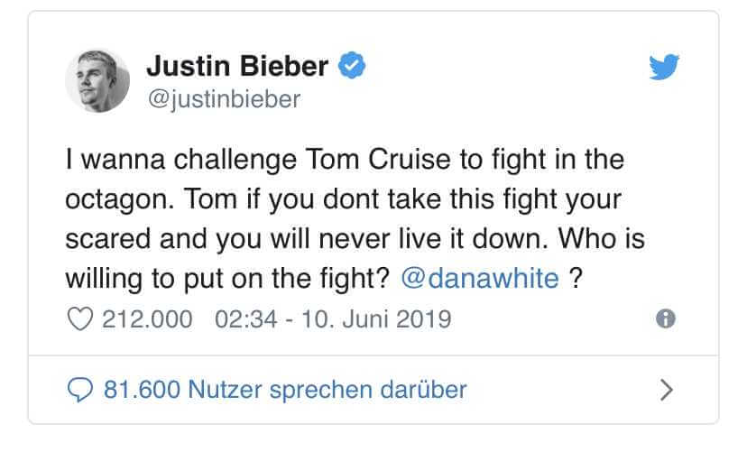The image size is (747, 452).
Task: Click the question mark after @danawhite
Action: pyautogui.click(x=576, y=278)
